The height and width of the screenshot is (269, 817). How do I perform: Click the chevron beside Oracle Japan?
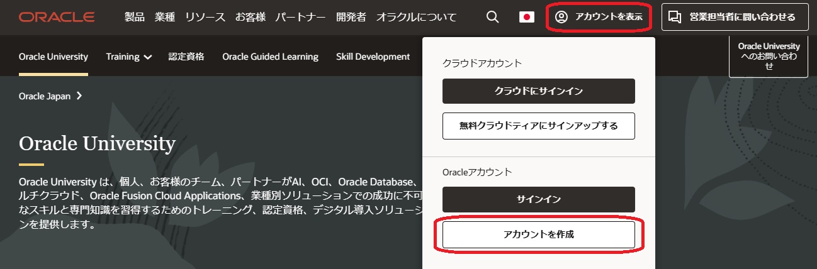79,96
